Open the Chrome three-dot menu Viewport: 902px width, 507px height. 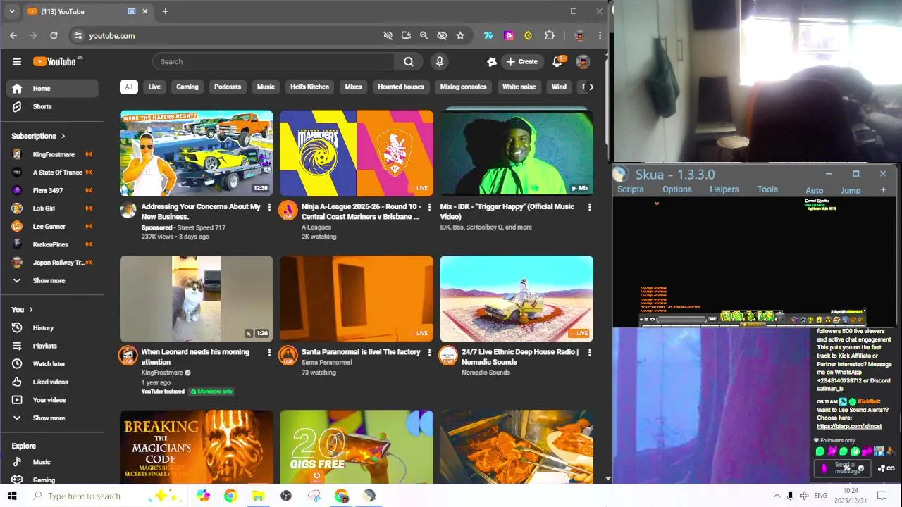pos(600,35)
